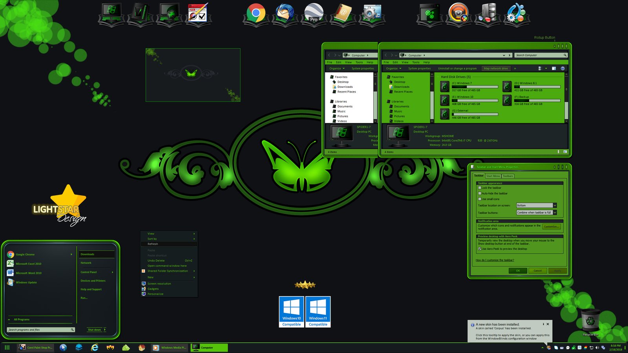Open the Taskbar buttons combine dropdown
The width and height of the screenshot is (628, 353).
point(555,213)
